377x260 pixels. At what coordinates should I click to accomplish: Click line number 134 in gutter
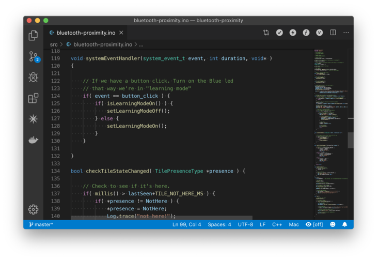[x=55, y=171]
